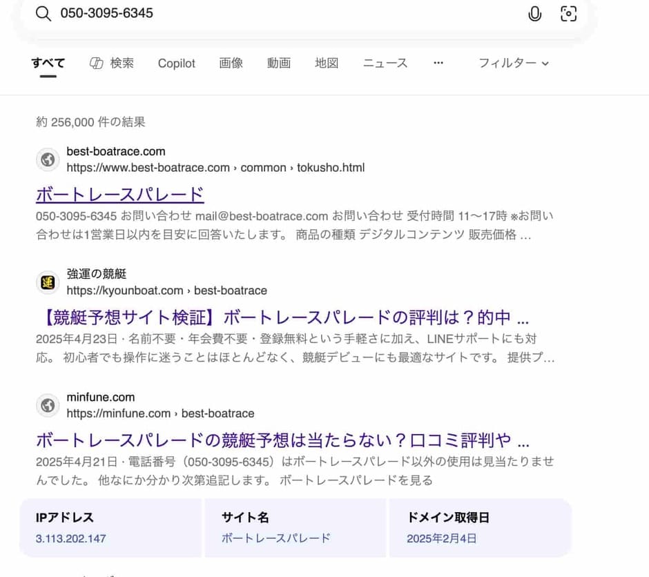Click the magnifying glass search icon

(x=43, y=13)
